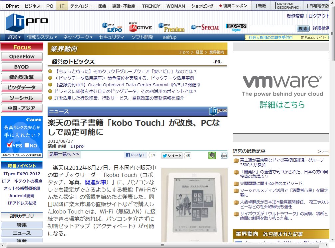
Task: Open the 社会人採用の応募を受付中 ticker link
Action: (270, 38)
